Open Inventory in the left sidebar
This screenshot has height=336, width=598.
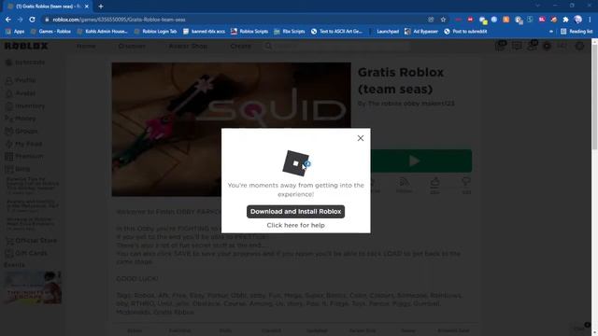coord(25,105)
